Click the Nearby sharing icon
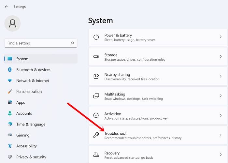The image size is (228, 163). click(96, 76)
